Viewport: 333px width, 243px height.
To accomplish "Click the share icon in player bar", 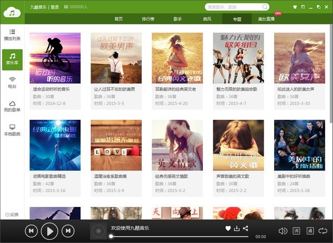I will [246, 228].
